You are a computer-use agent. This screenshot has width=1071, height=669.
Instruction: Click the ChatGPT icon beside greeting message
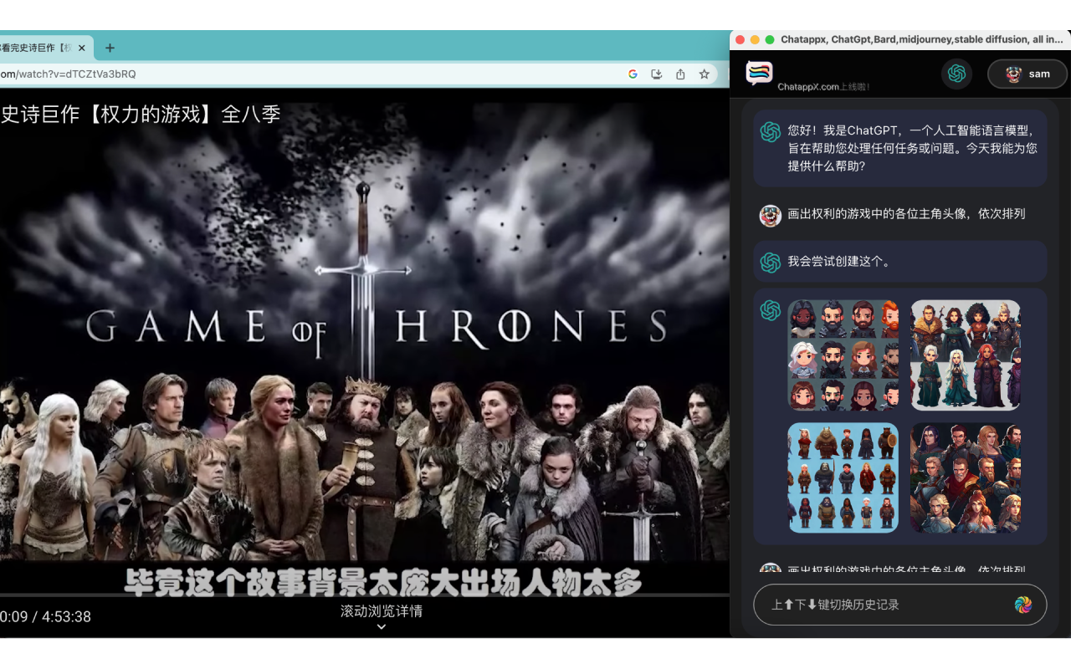[x=771, y=131]
